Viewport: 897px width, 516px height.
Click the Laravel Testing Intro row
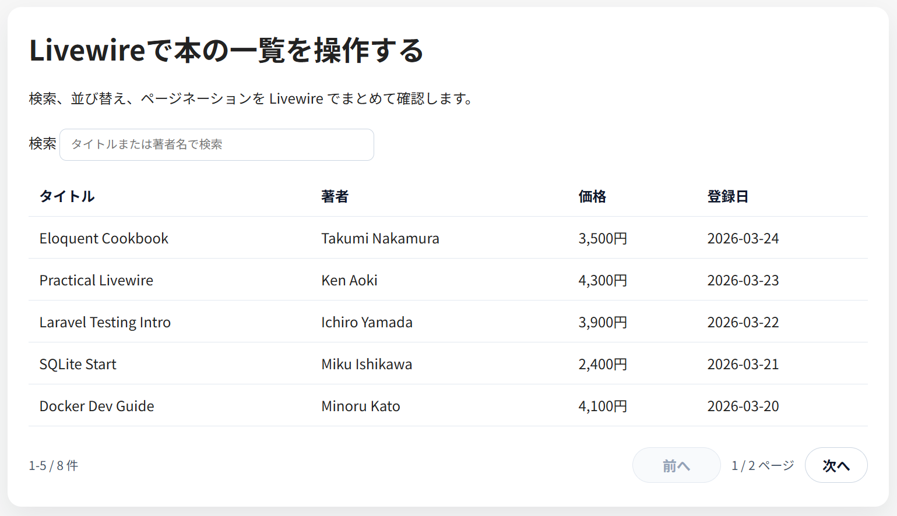pyautogui.click(x=448, y=321)
